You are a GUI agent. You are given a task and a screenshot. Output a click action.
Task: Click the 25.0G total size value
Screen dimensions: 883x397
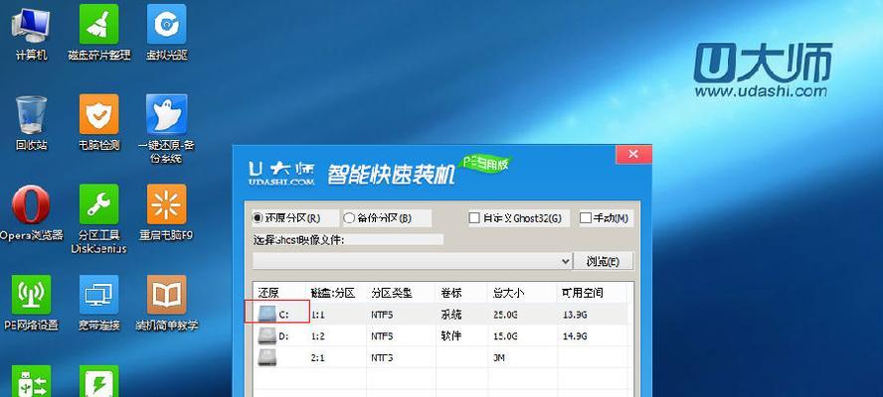click(505, 315)
